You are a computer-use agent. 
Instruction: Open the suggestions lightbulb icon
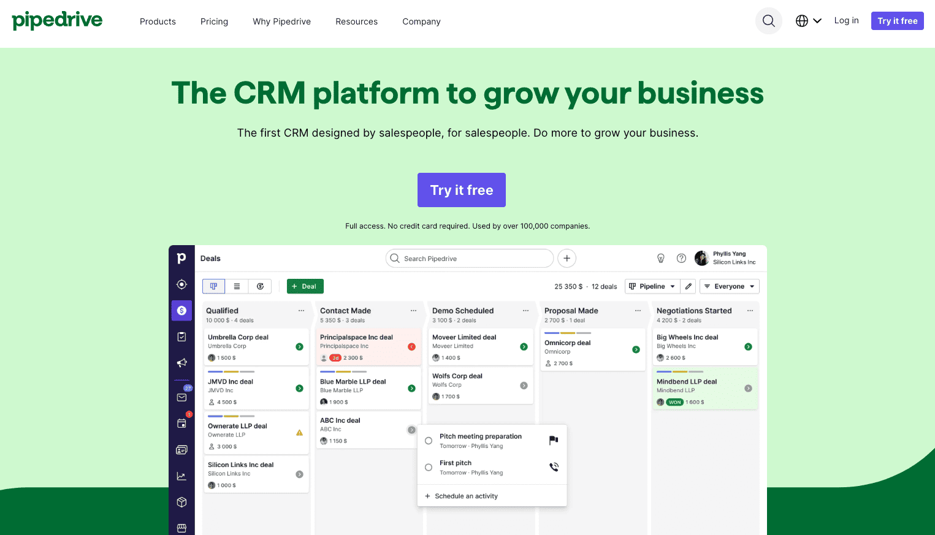pos(661,258)
